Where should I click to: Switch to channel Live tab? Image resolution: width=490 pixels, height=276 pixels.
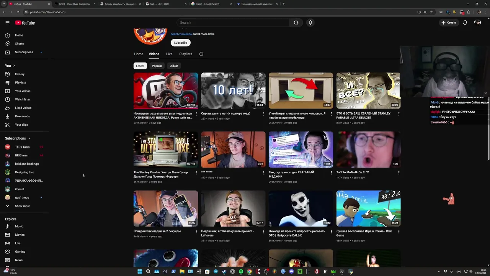pos(169,54)
